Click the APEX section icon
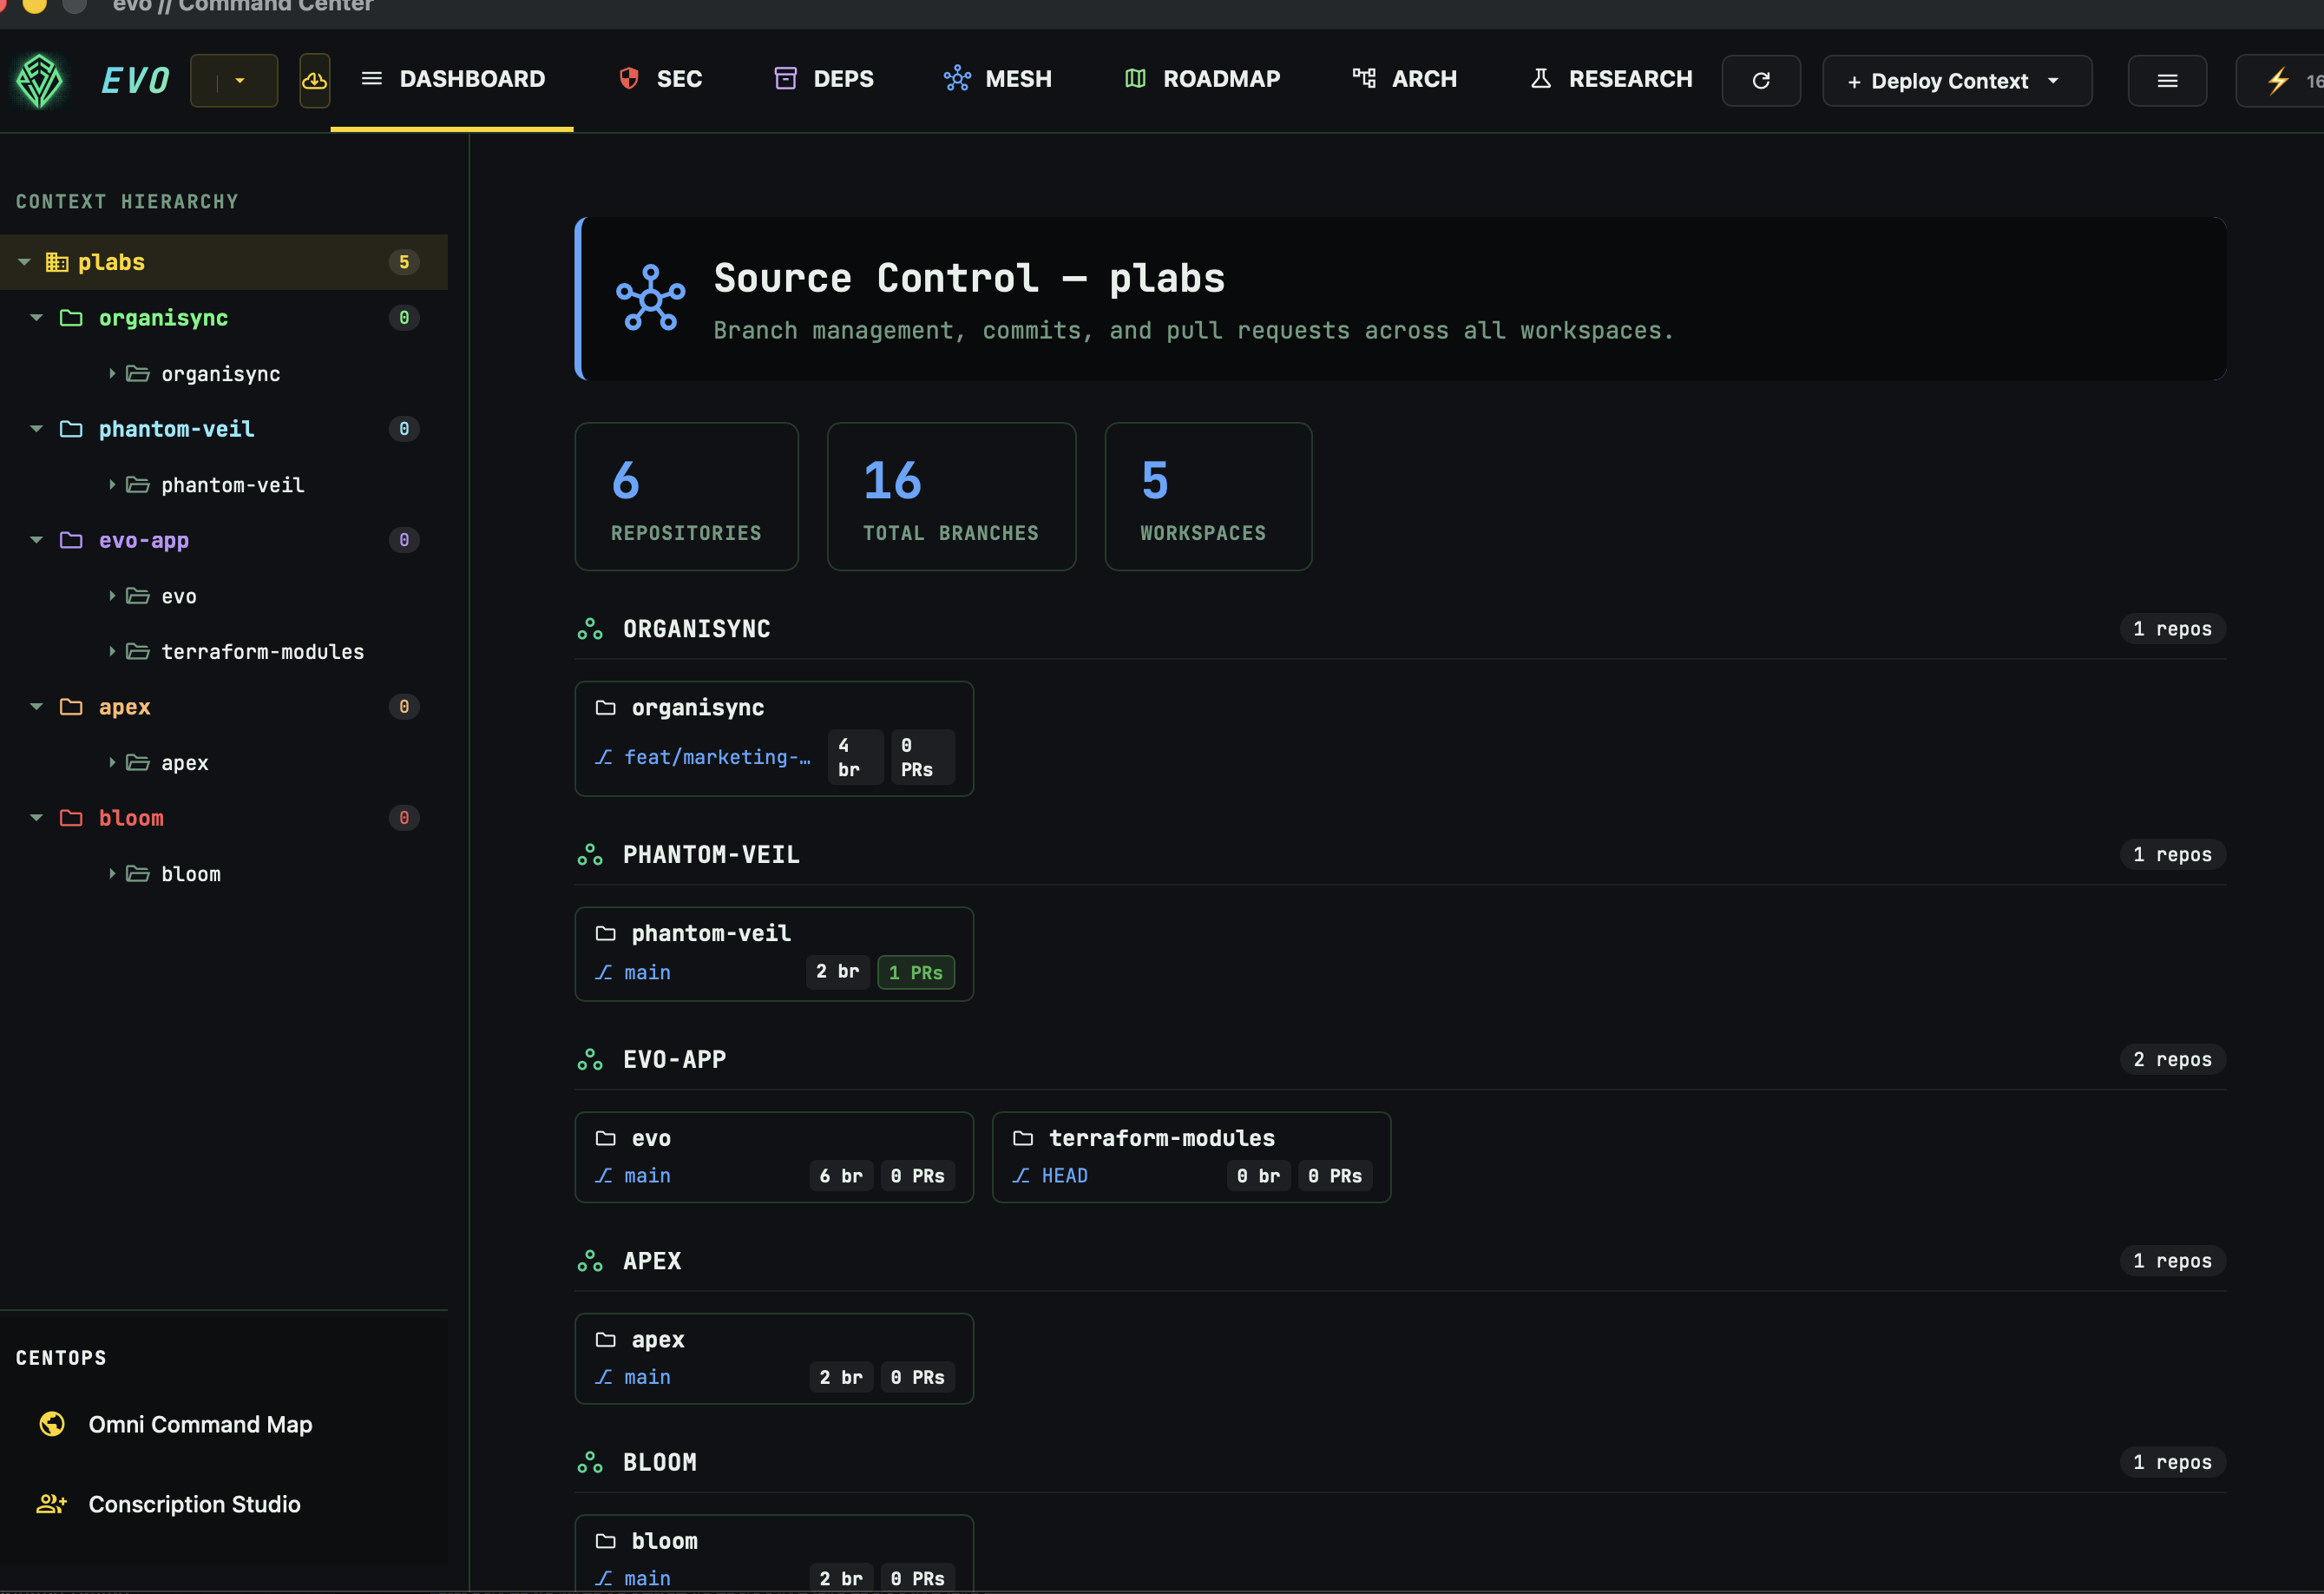Image resolution: width=2324 pixels, height=1594 pixels. click(590, 1261)
